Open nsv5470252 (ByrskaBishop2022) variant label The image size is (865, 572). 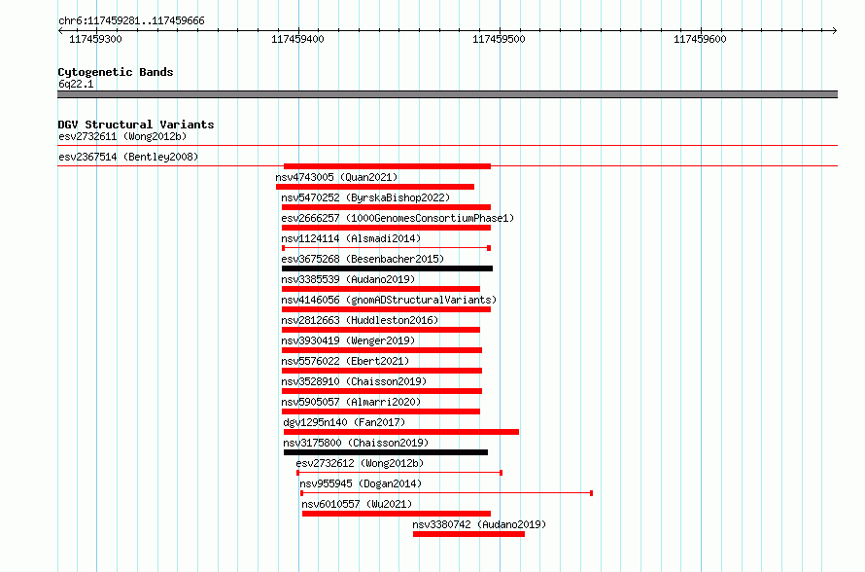click(365, 197)
